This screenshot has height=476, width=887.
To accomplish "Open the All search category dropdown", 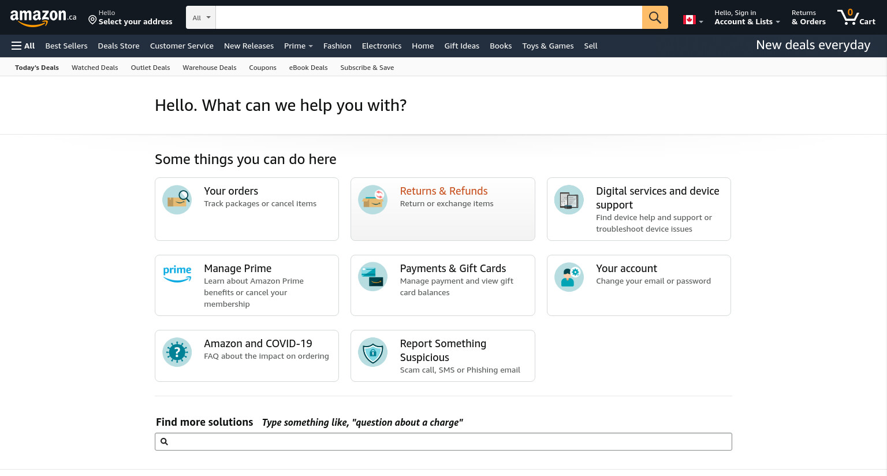I will (x=201, y=17).
